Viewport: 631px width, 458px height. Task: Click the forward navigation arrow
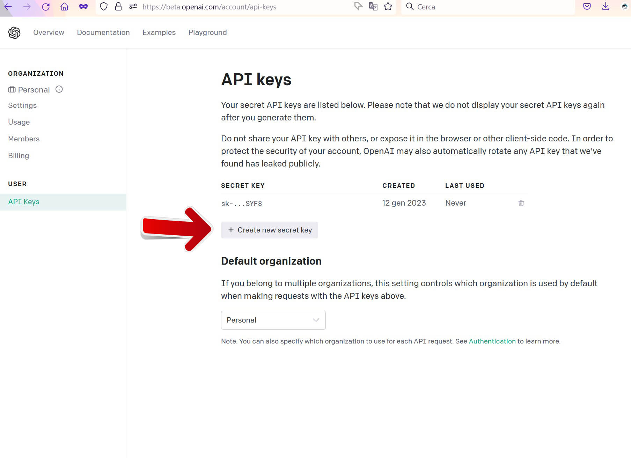[27, 7]
